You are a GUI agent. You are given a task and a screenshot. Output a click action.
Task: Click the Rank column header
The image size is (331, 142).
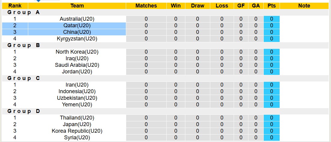click(15, 6)
